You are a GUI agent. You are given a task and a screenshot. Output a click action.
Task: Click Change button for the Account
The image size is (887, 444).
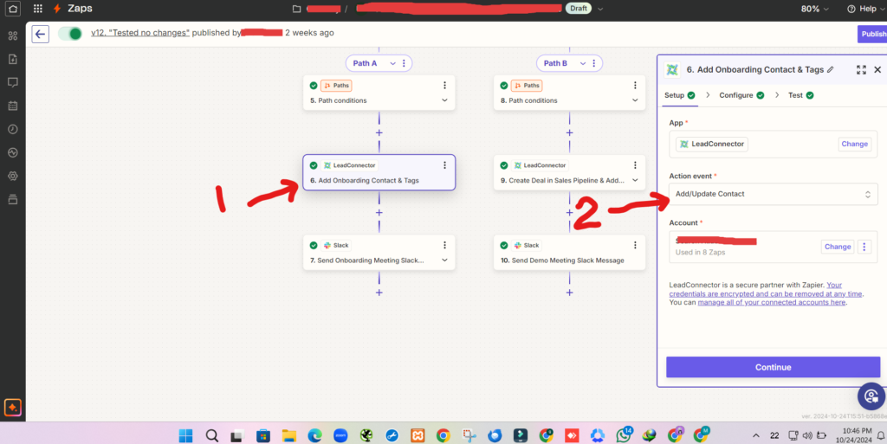(x=838, y=247)
